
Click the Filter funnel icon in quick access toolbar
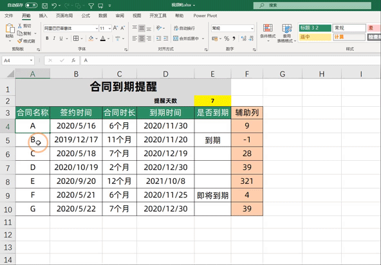click(x=91, y=6)
